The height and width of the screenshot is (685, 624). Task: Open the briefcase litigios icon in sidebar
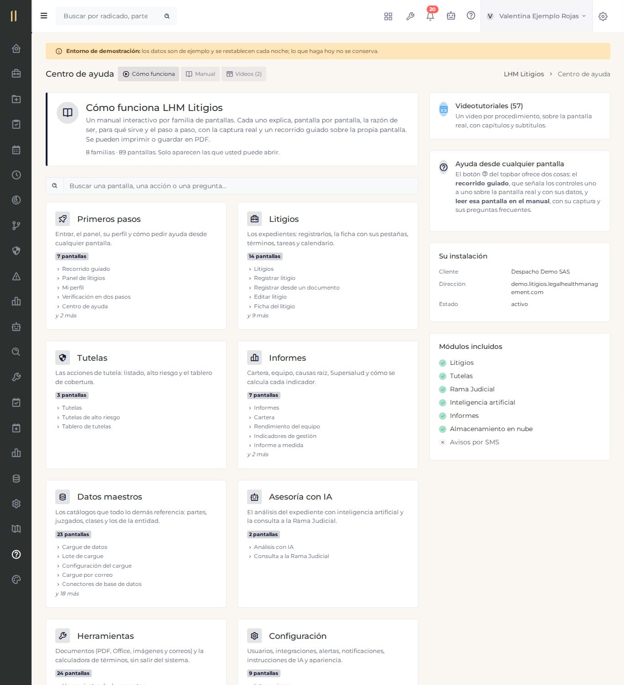tap(16, 74)
